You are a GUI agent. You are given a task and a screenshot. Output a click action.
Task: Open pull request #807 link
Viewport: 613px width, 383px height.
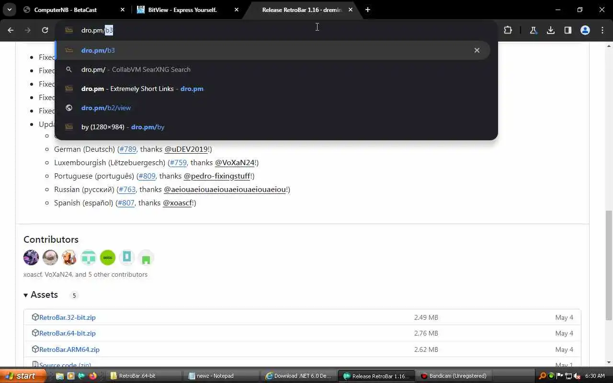[126, 203]
